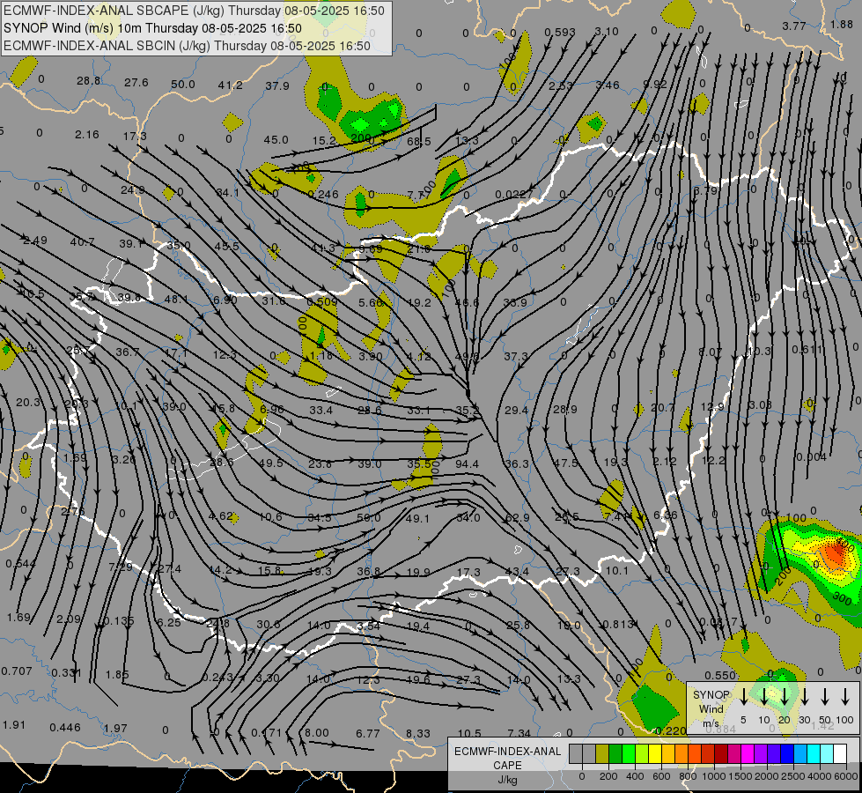Click the map value 0.813
Viewport: 862px width, 793px height.
point(618,624)
